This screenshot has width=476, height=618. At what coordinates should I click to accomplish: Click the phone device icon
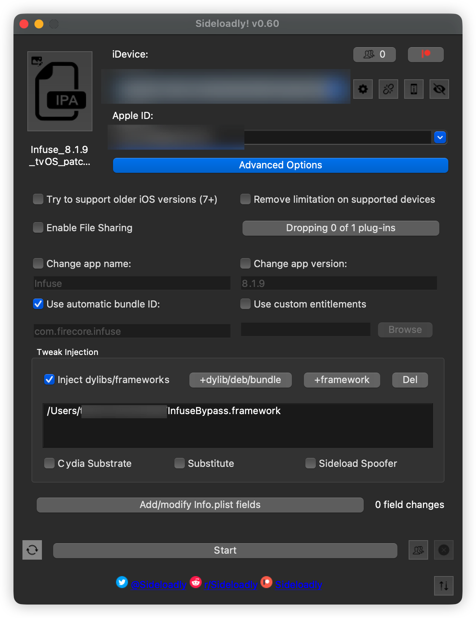coord(414,89)
